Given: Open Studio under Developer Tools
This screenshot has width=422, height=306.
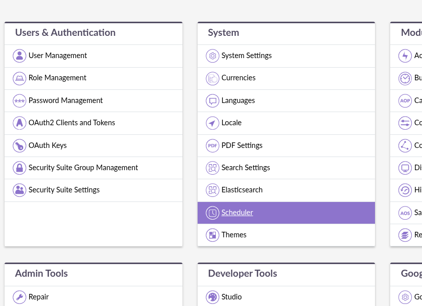Looking at the screenshot, I should coord(231,297).
